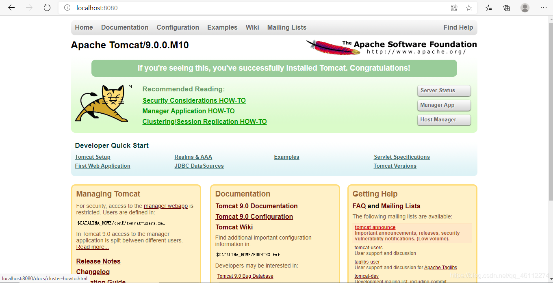This screenshot has height=283, width=553.
Task: Open Tomcat 9.0 Documentation link
Action: pyautogui.click(x=256, y=206)
